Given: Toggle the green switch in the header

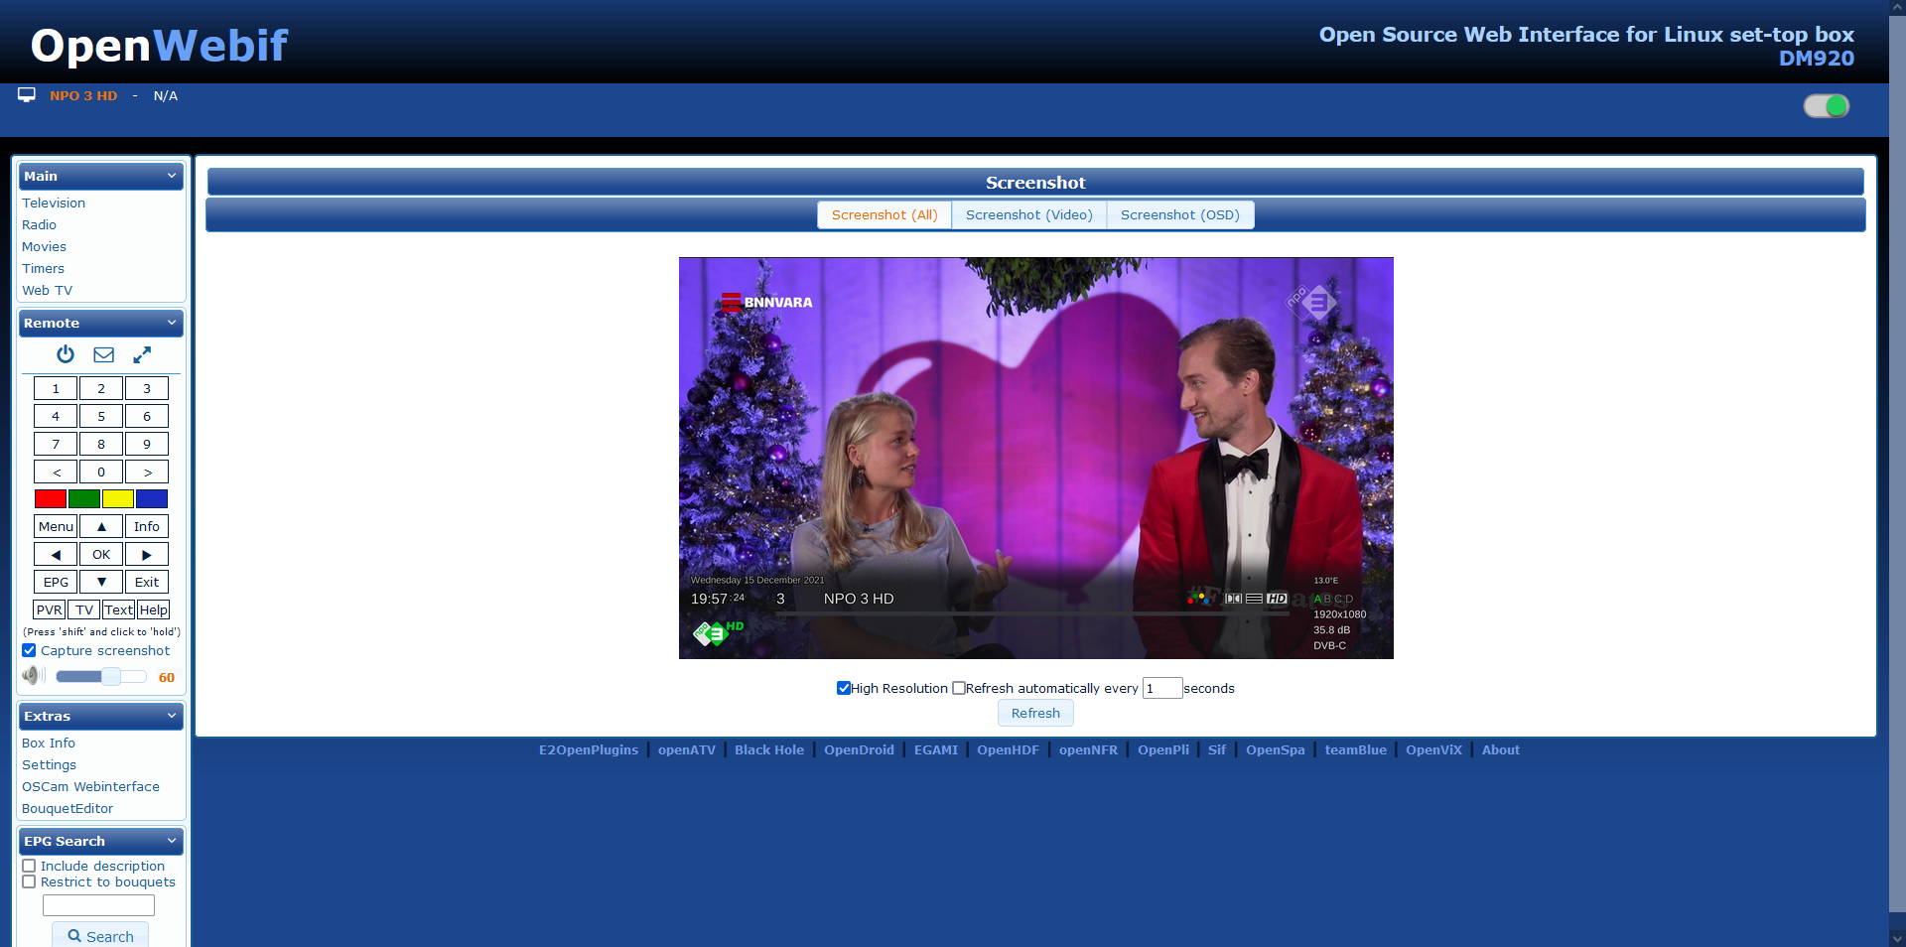Looking at the screenshot, I should (x=1826, y=106).
